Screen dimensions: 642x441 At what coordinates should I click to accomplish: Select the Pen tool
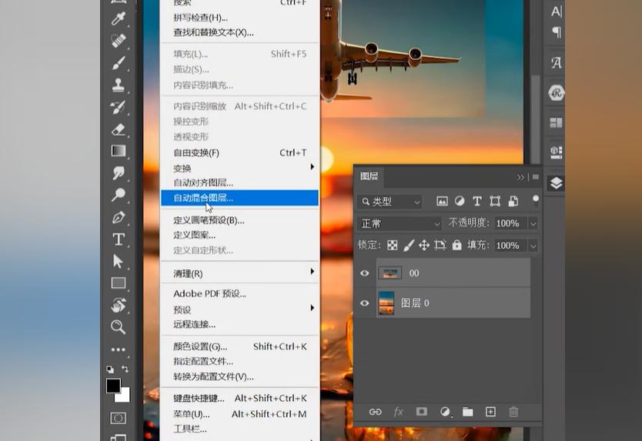coord(119,217)
